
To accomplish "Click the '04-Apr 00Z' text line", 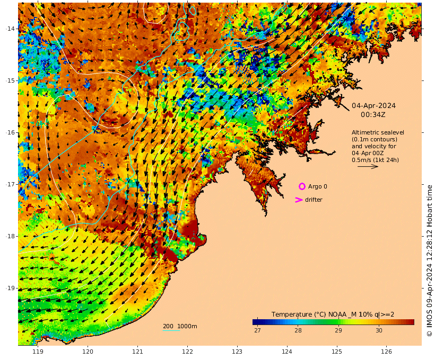I will pyautogui.click(x=368, y=153).
